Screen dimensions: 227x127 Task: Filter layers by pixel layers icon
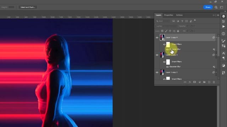pyautogui.click(x=173, y=21)
